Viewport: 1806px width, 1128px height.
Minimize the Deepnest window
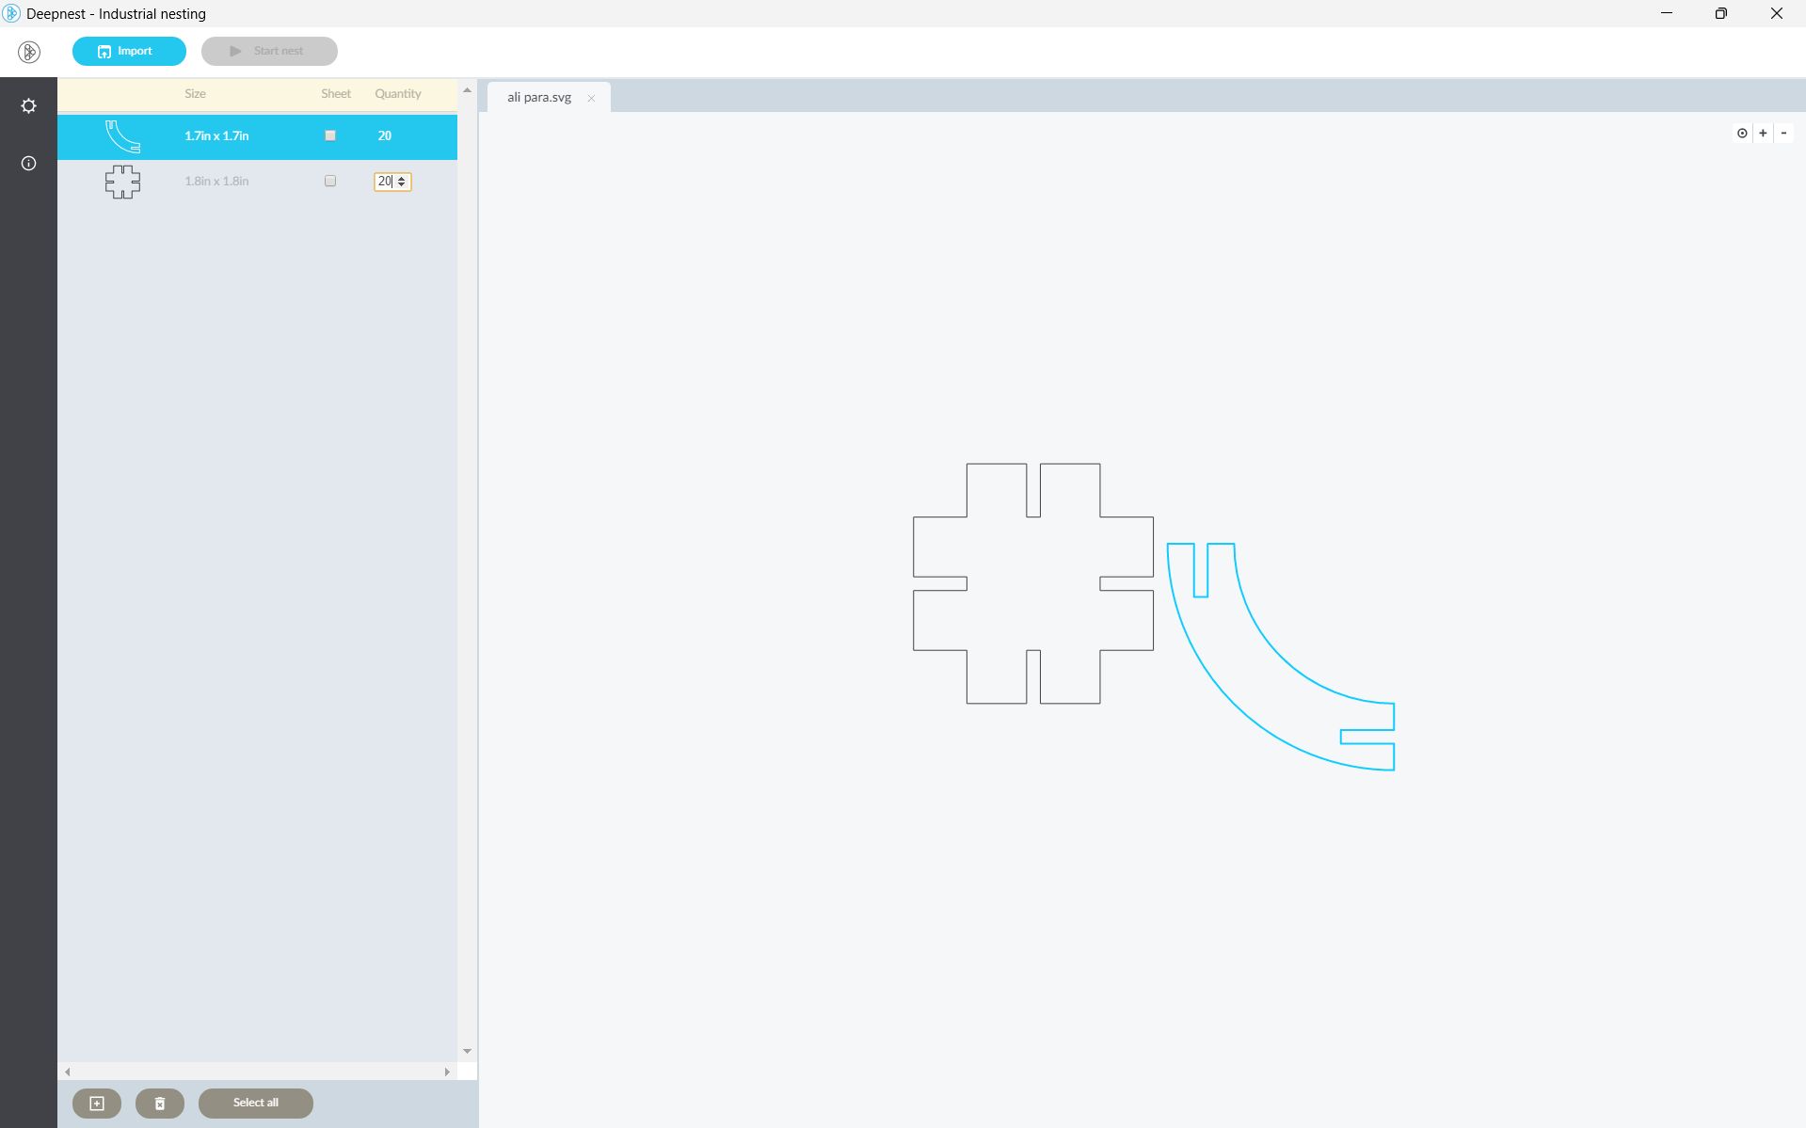[x=1667, y=14]
